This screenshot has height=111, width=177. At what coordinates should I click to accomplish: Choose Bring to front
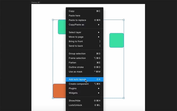[x=85, y=42]
